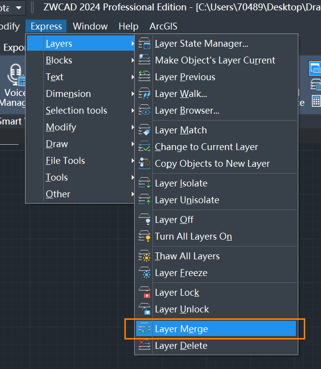The width and height of the screenshot is (321, 369).
Task: Choose Make Object's Layer Current
Action: coord(216,60)
